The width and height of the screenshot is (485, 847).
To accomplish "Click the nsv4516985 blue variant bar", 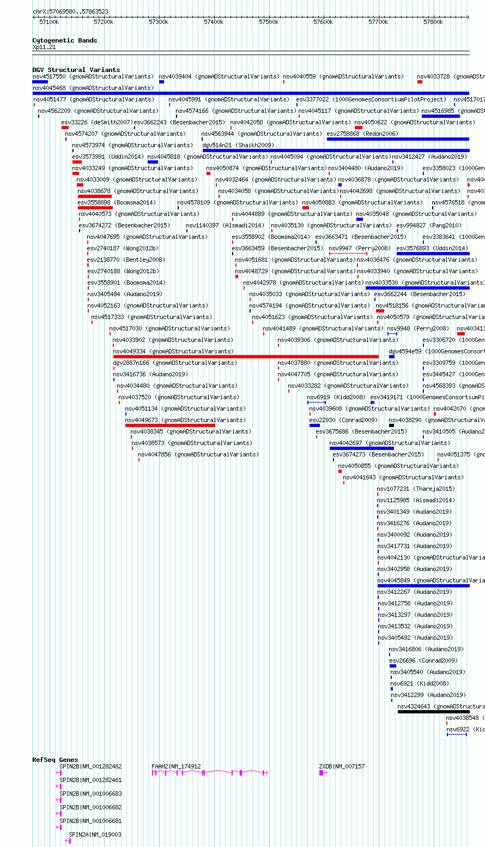I will coord(441,116).
